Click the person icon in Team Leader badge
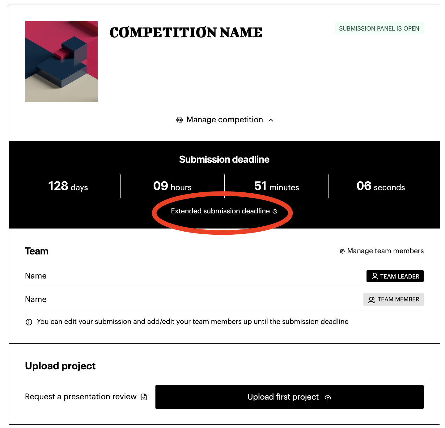 pyautogui.click(x=375, y=276)
